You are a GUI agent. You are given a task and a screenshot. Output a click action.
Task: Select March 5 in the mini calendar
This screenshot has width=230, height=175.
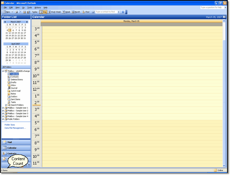point(10,30)
